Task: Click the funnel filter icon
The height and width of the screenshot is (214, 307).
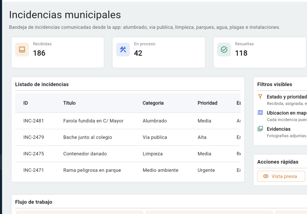Action: [260, 97]
